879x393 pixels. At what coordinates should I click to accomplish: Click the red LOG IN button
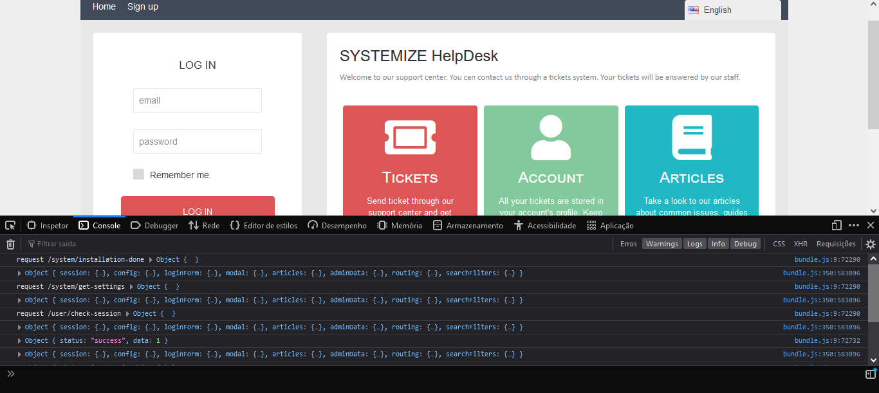pos(198,206)
